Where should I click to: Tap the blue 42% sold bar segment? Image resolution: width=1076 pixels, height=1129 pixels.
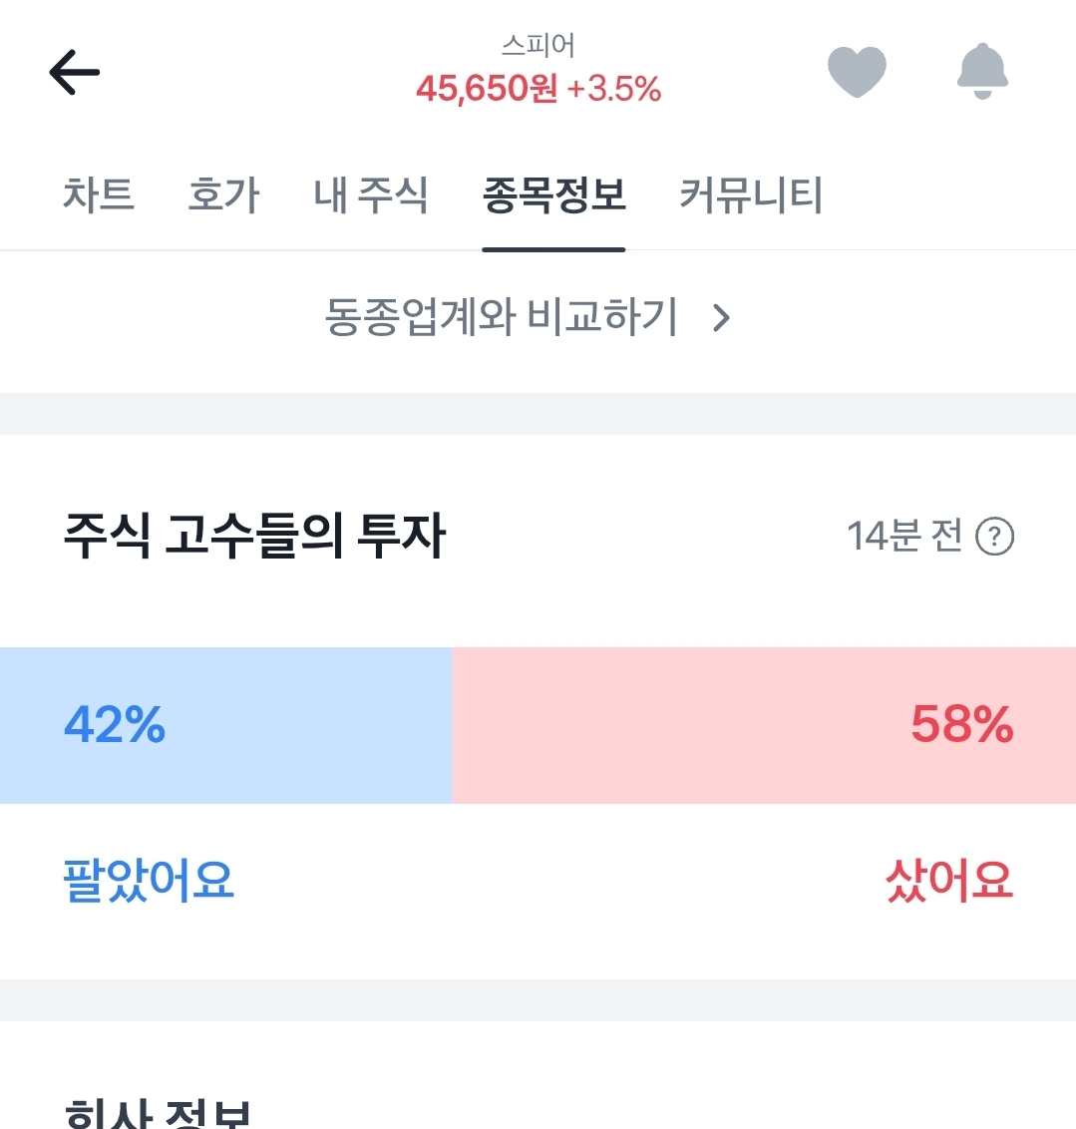tap(225, 725)
